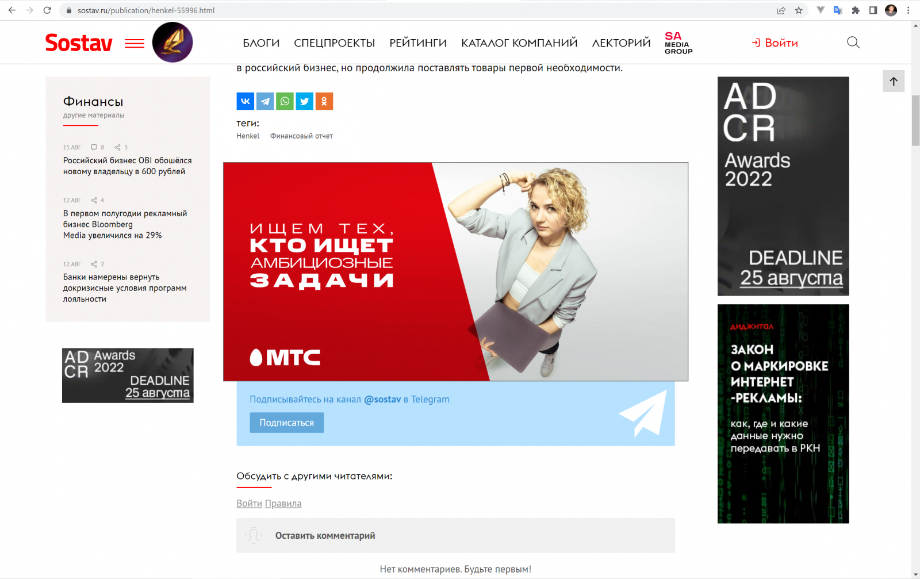The width and height of the screenshot is (920, 579).
Task: Open the БЛОГИ menu section
Action: click(x=261, y=43)
